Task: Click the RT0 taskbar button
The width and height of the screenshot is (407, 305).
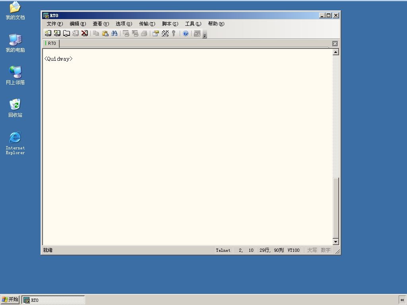Action: (54, 300)
